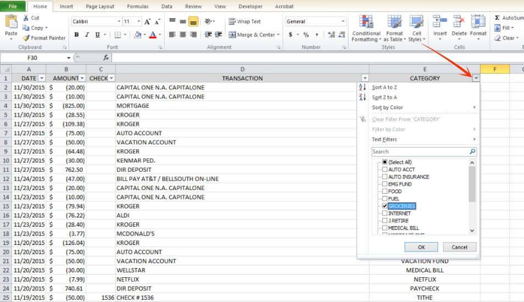Click Increase Decimal icon
The width and height of the screenshot is (524, 302).
[331, 35]
